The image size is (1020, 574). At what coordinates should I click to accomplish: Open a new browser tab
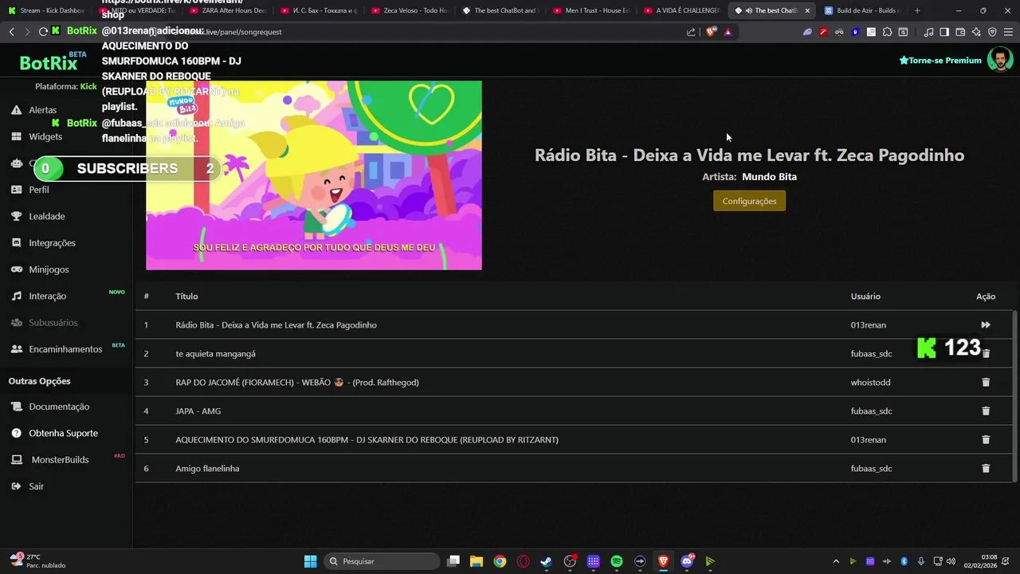[917, 10]
